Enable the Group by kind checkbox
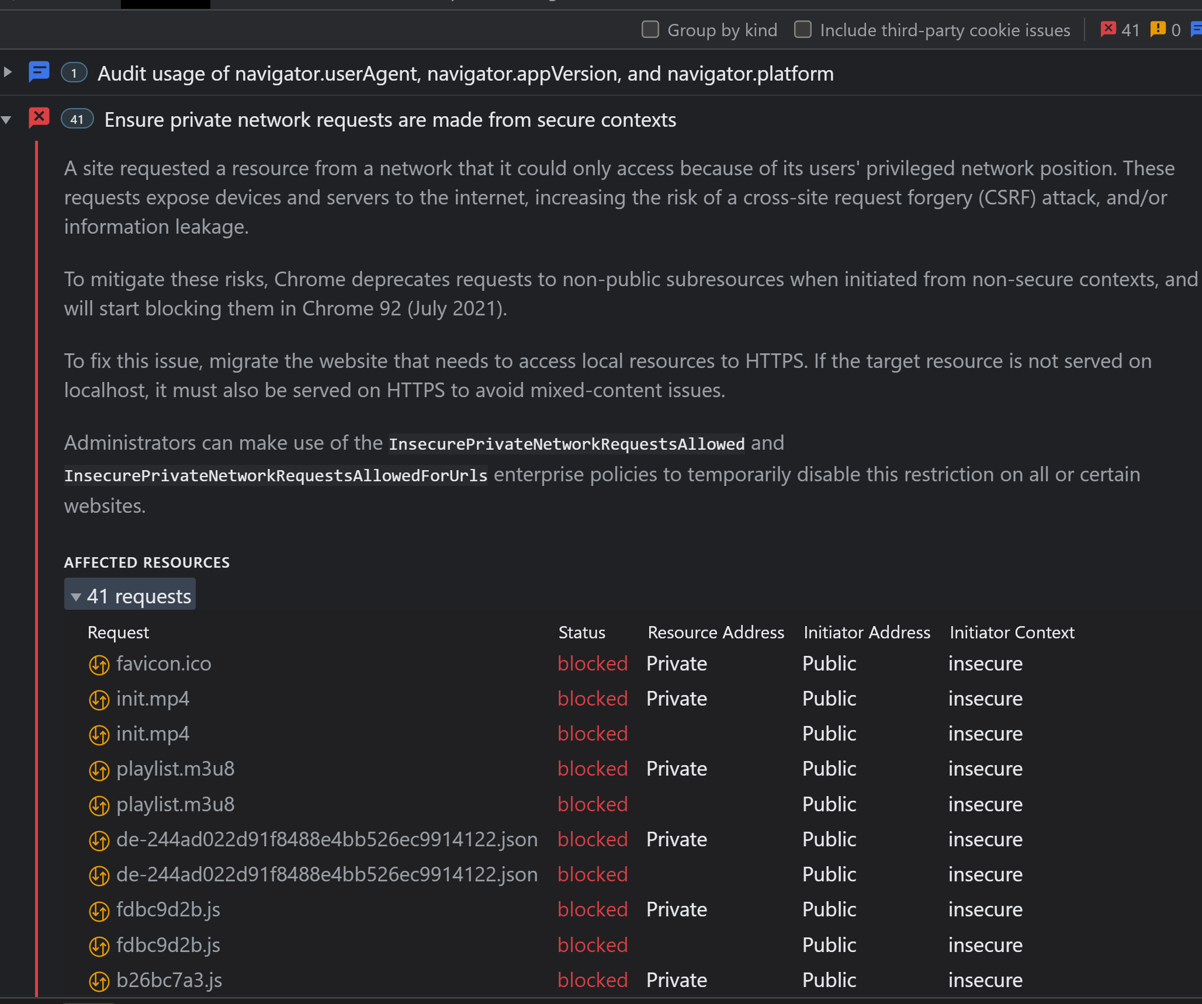1202x1004 pixels. tap(650, 29)
